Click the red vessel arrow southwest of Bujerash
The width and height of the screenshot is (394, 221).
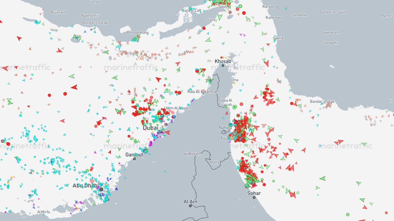pos(19,38)
